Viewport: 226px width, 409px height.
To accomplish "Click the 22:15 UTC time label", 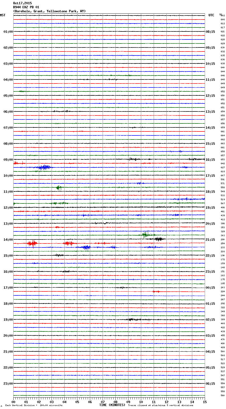I will click(210, 256).
